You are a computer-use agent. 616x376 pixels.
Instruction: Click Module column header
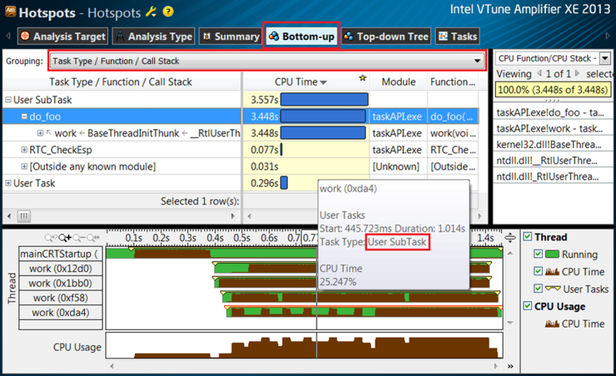398,82
